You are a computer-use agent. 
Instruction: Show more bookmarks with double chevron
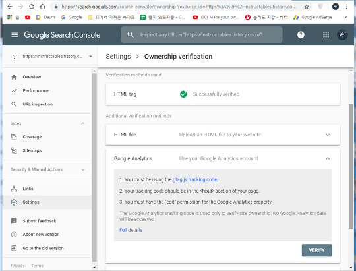pos(346,17)
